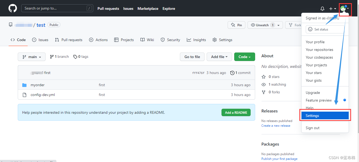
Task: View the 0 forks link
Action: point(271,92)
